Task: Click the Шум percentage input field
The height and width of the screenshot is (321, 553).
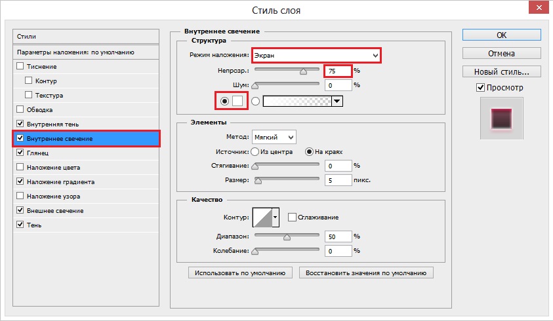Action: [338, 85]
